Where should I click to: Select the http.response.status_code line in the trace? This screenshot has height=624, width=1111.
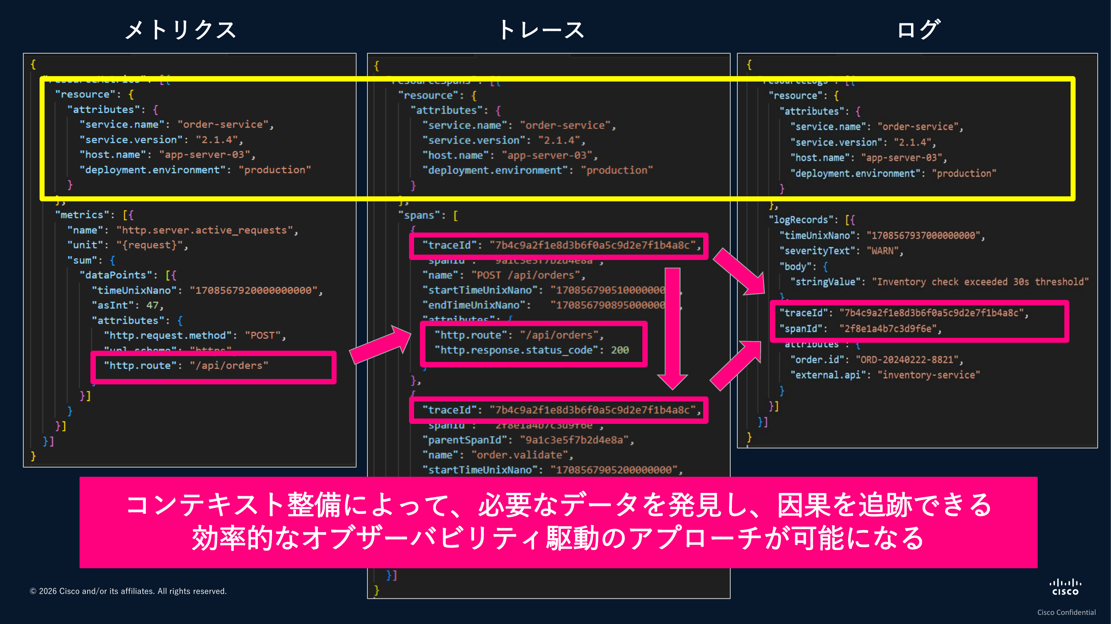[x=532, y=350]
